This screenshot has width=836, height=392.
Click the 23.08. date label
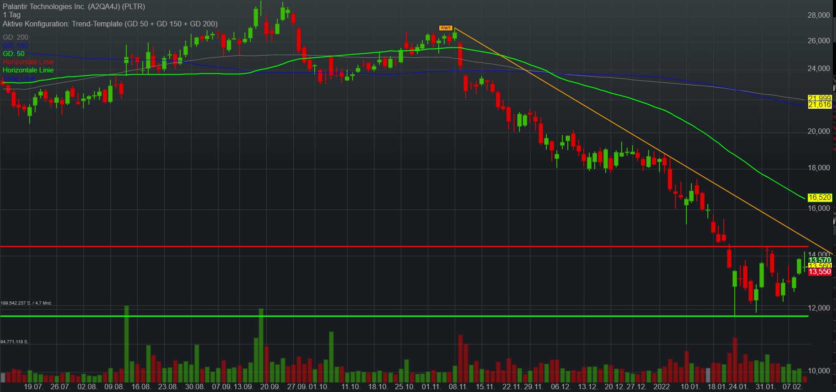click(168, 387)
